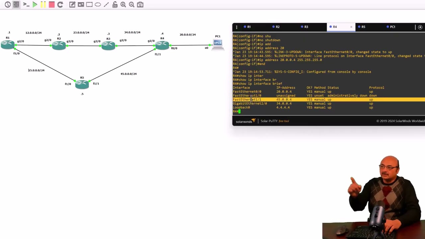This screenshot has height=239, width=425.
Task: Click the 12.0.0.0/24 network label
Action: coord(34,33)
